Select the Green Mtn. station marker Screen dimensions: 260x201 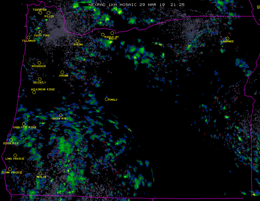(61, 115)
